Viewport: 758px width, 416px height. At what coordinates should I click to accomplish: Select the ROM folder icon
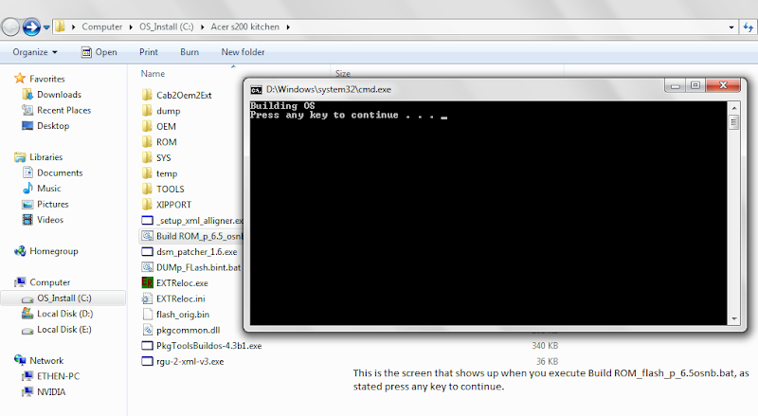pyautogui.click(x=147, y=142)
